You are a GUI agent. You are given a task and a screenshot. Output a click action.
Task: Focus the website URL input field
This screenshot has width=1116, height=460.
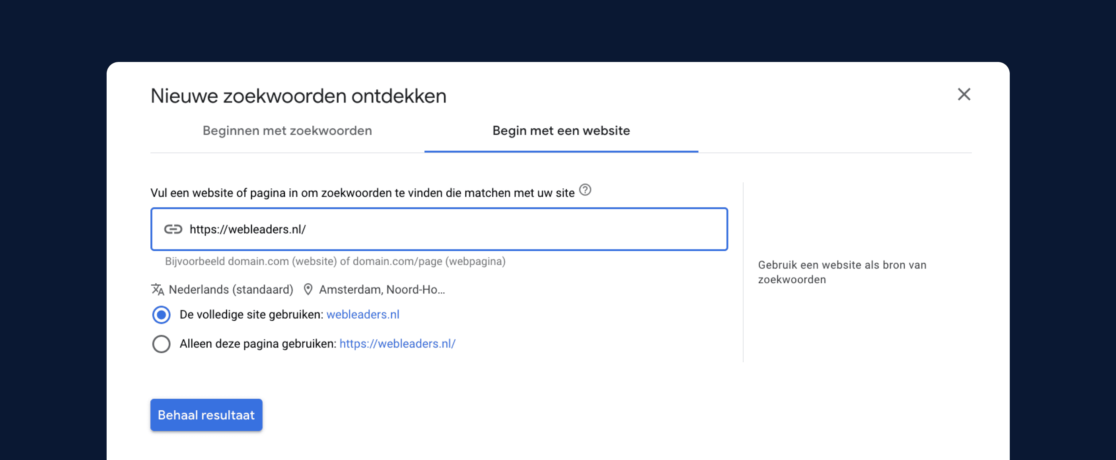(439, 229)
